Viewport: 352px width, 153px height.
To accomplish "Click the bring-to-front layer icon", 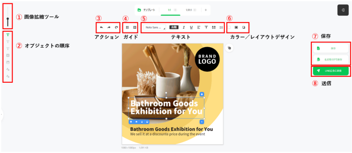I will click(131, 122).
